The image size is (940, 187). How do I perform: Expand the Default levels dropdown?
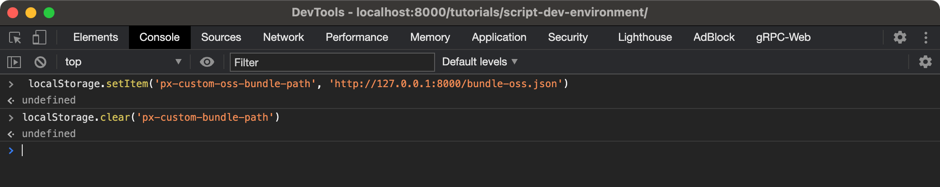coord(480,62)
